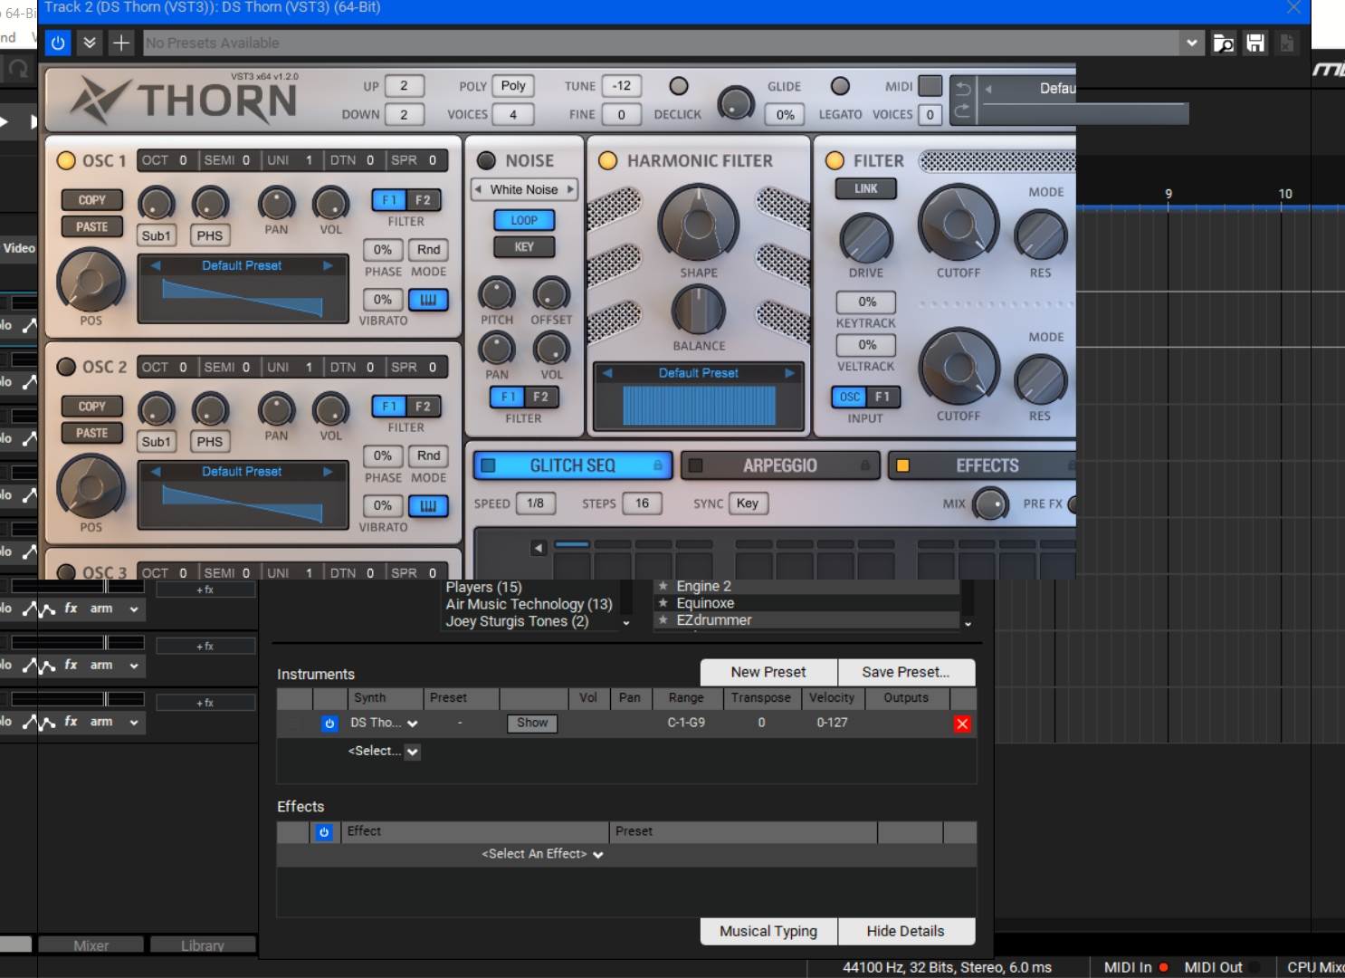The width and height of the screenshot is (1345, 978).
Task: Toggle the Filter section power
Action: (835, 160)
